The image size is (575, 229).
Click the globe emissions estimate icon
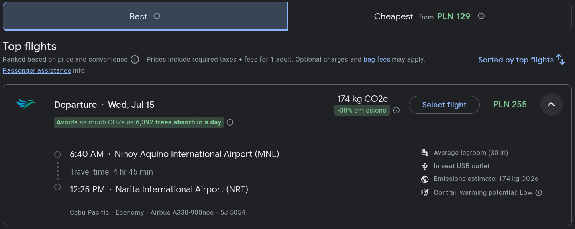(425, 179)
